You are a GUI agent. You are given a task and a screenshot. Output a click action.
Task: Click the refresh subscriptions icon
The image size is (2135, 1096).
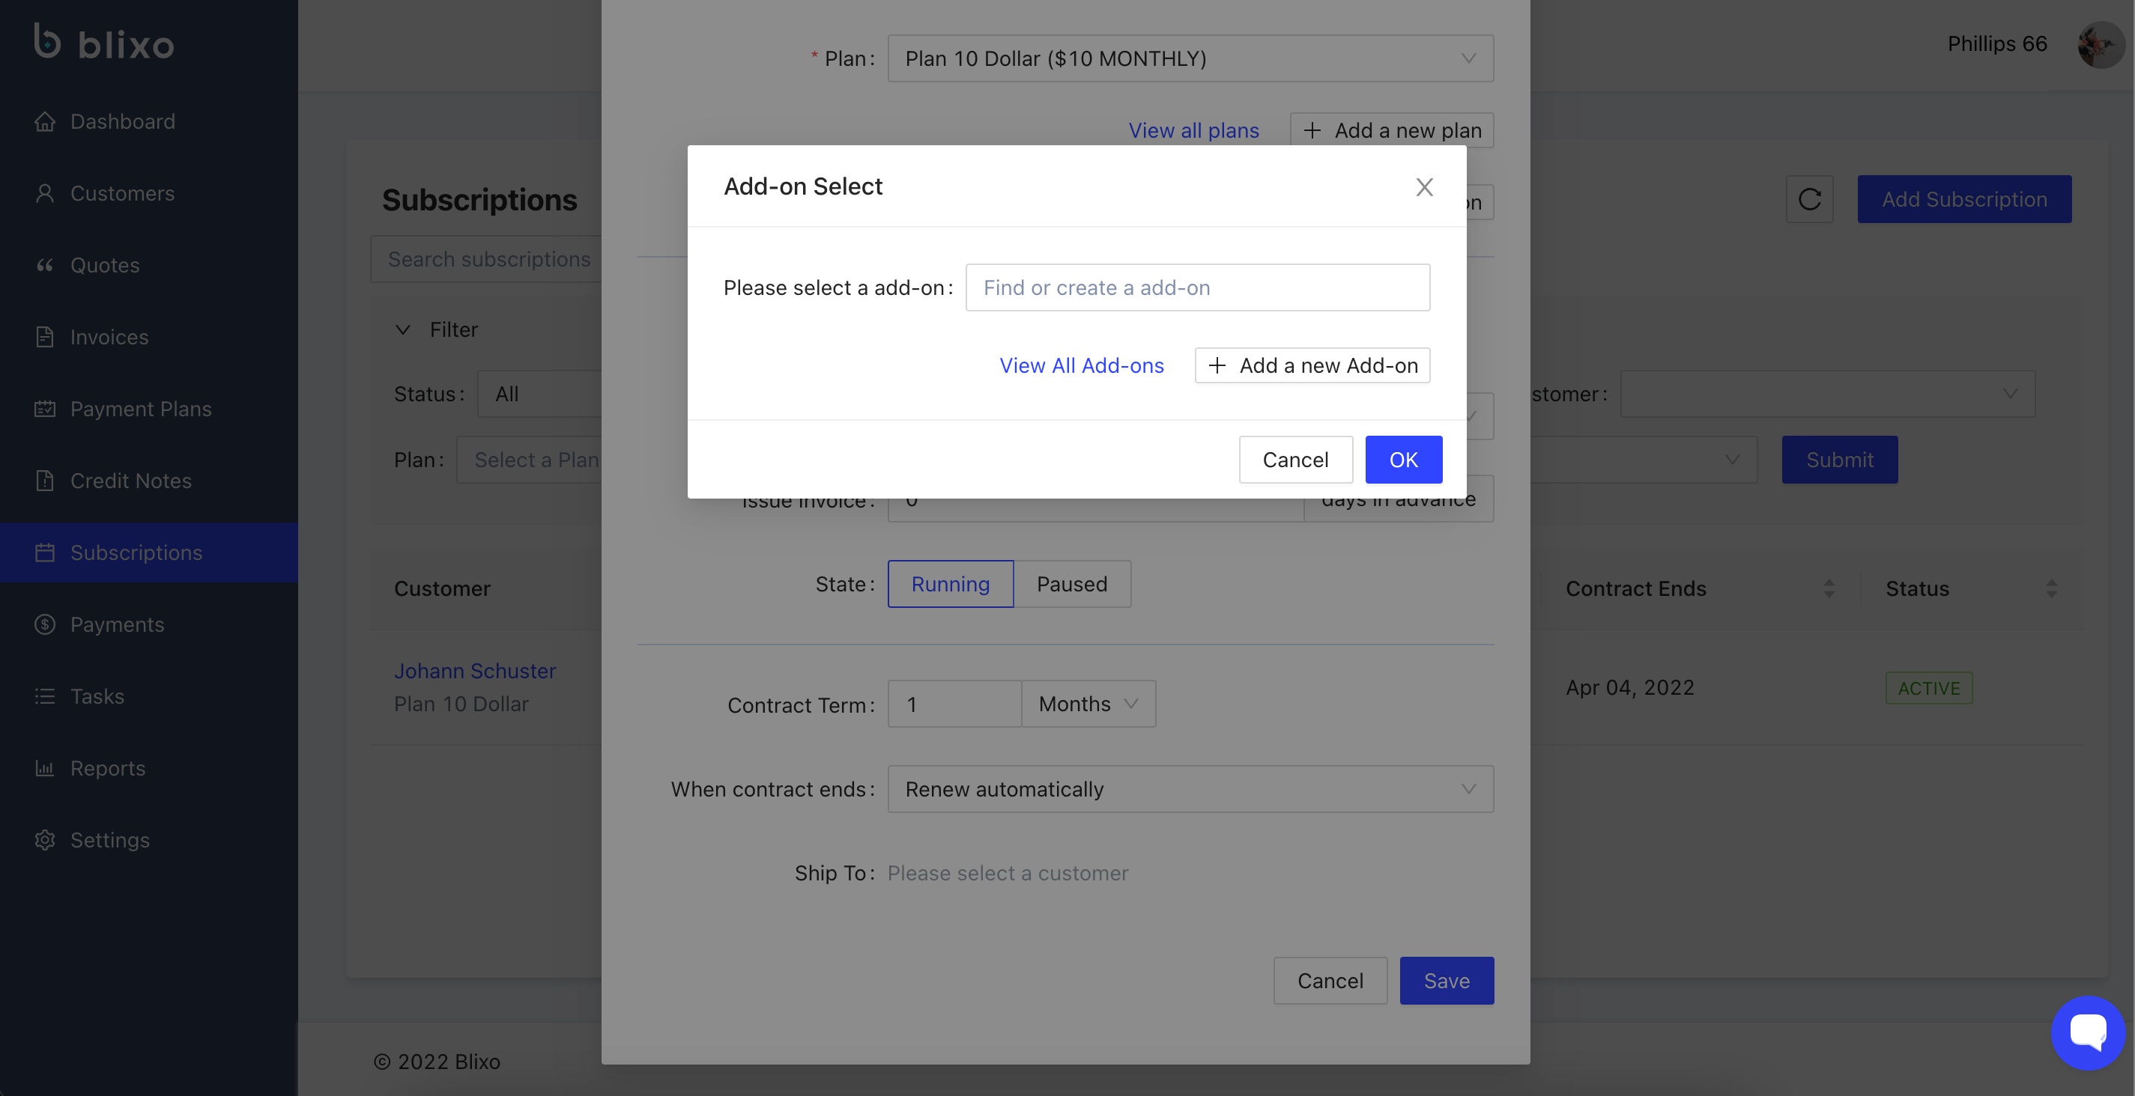click(x=1809, y=199)
